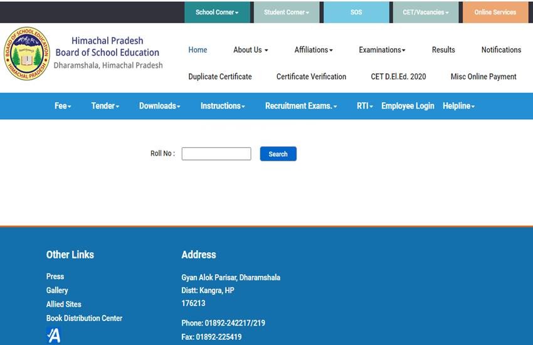Expand the Examinations menu
533x345 pixels.
382,50
